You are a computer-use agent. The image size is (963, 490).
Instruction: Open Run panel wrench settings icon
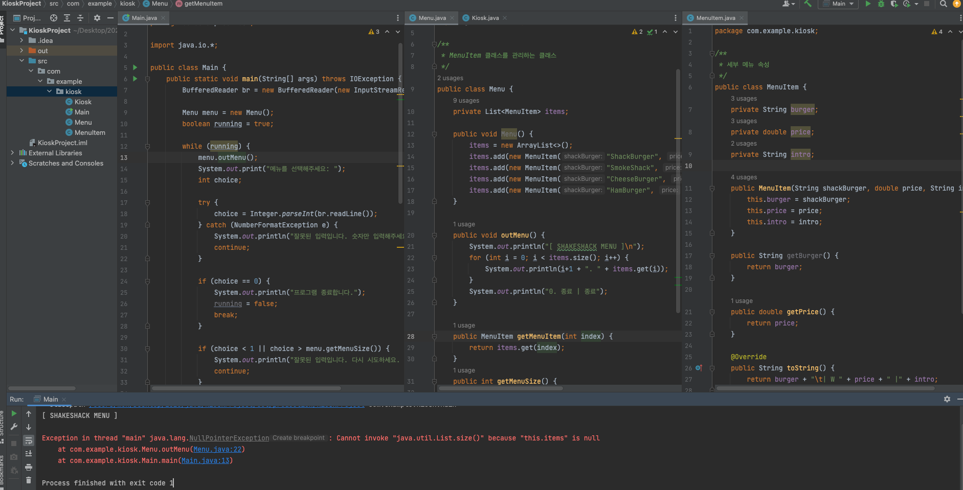(x=14, y=427)
